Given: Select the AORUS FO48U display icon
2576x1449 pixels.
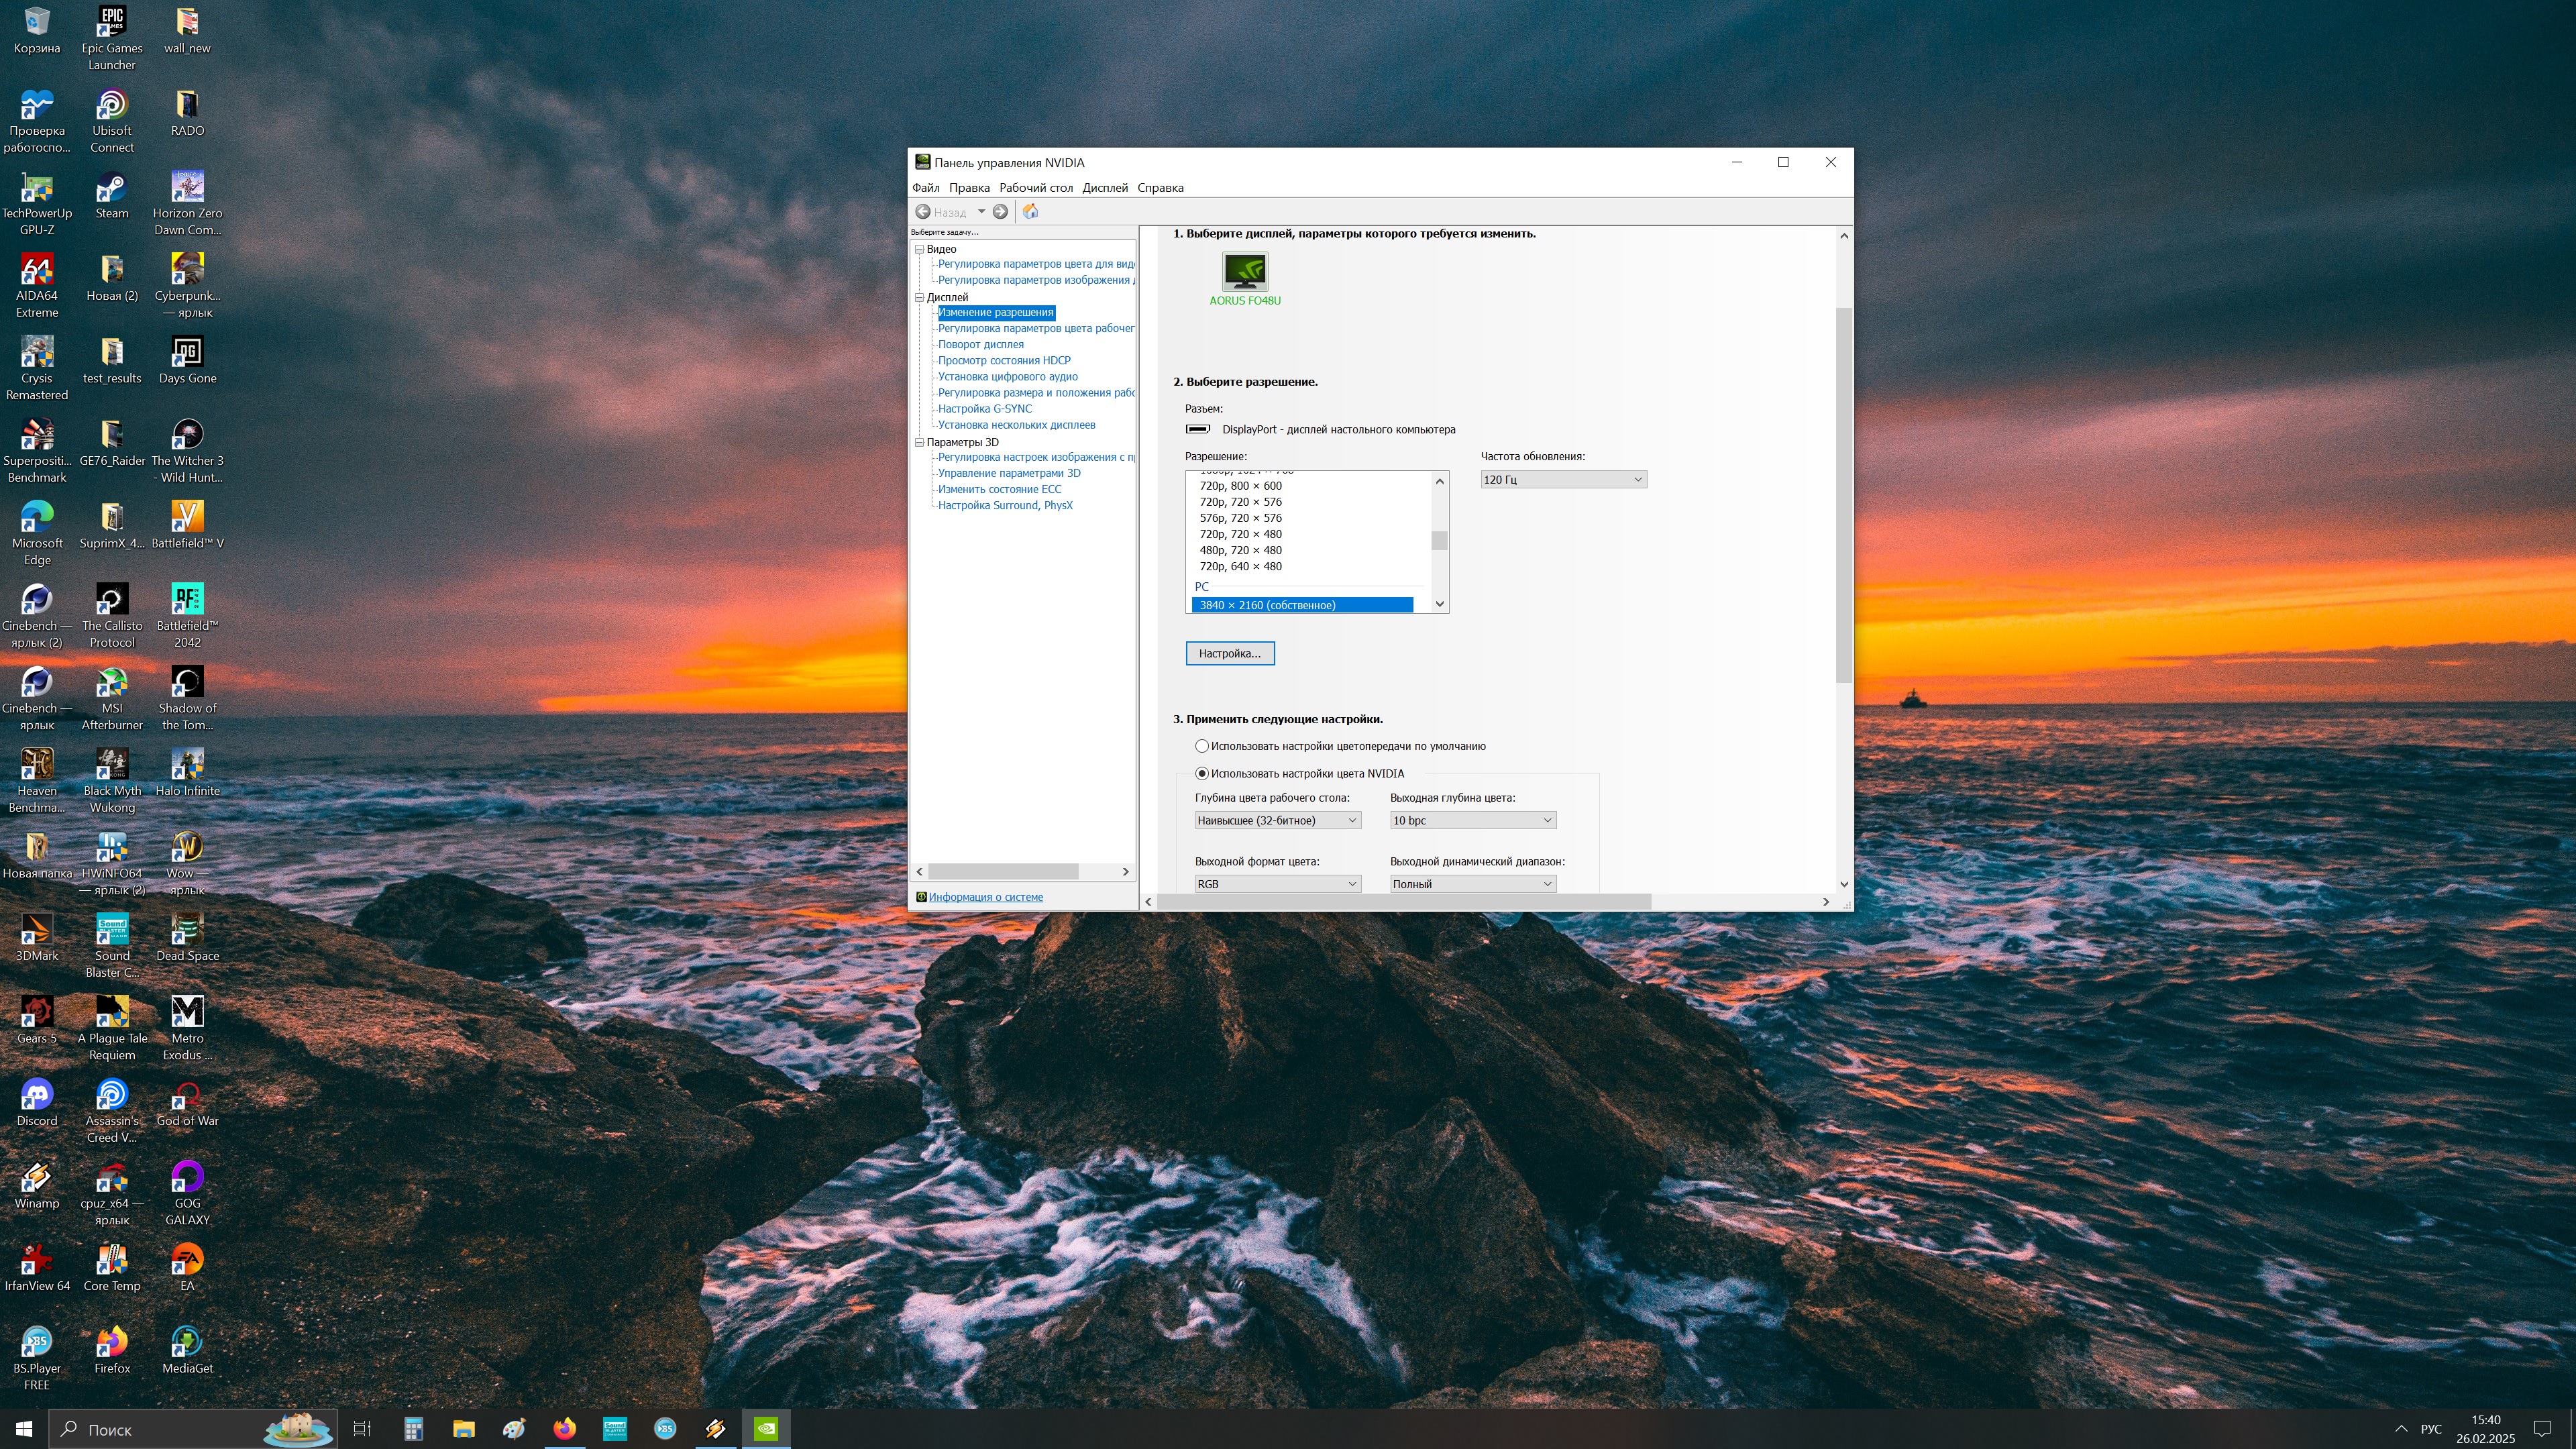Looking at the screenshot, I should point(1244,271).
